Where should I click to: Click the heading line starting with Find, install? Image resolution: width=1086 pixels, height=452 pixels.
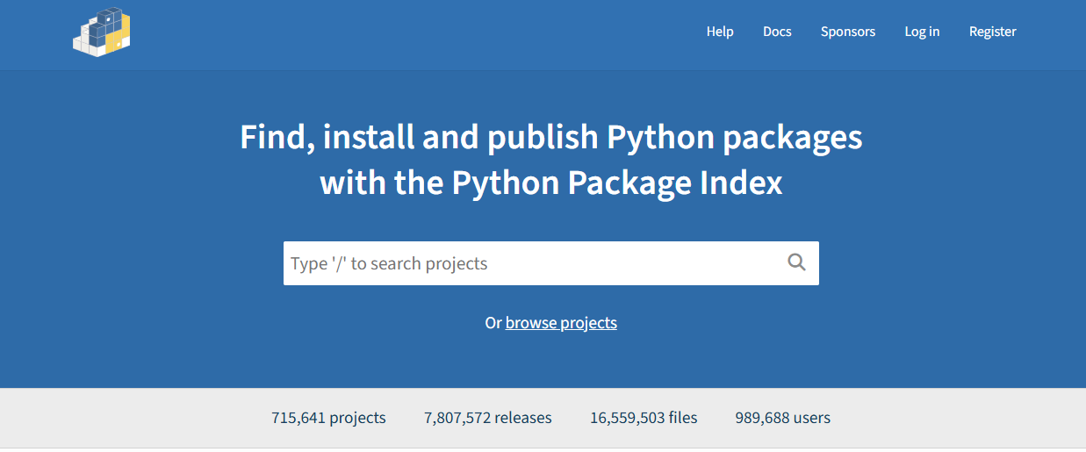(x=550, y=138)
